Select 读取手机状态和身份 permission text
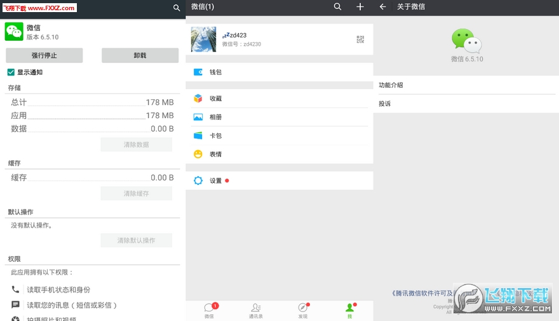The width and height of the screenshot is (559, 321). pos(58,290)
